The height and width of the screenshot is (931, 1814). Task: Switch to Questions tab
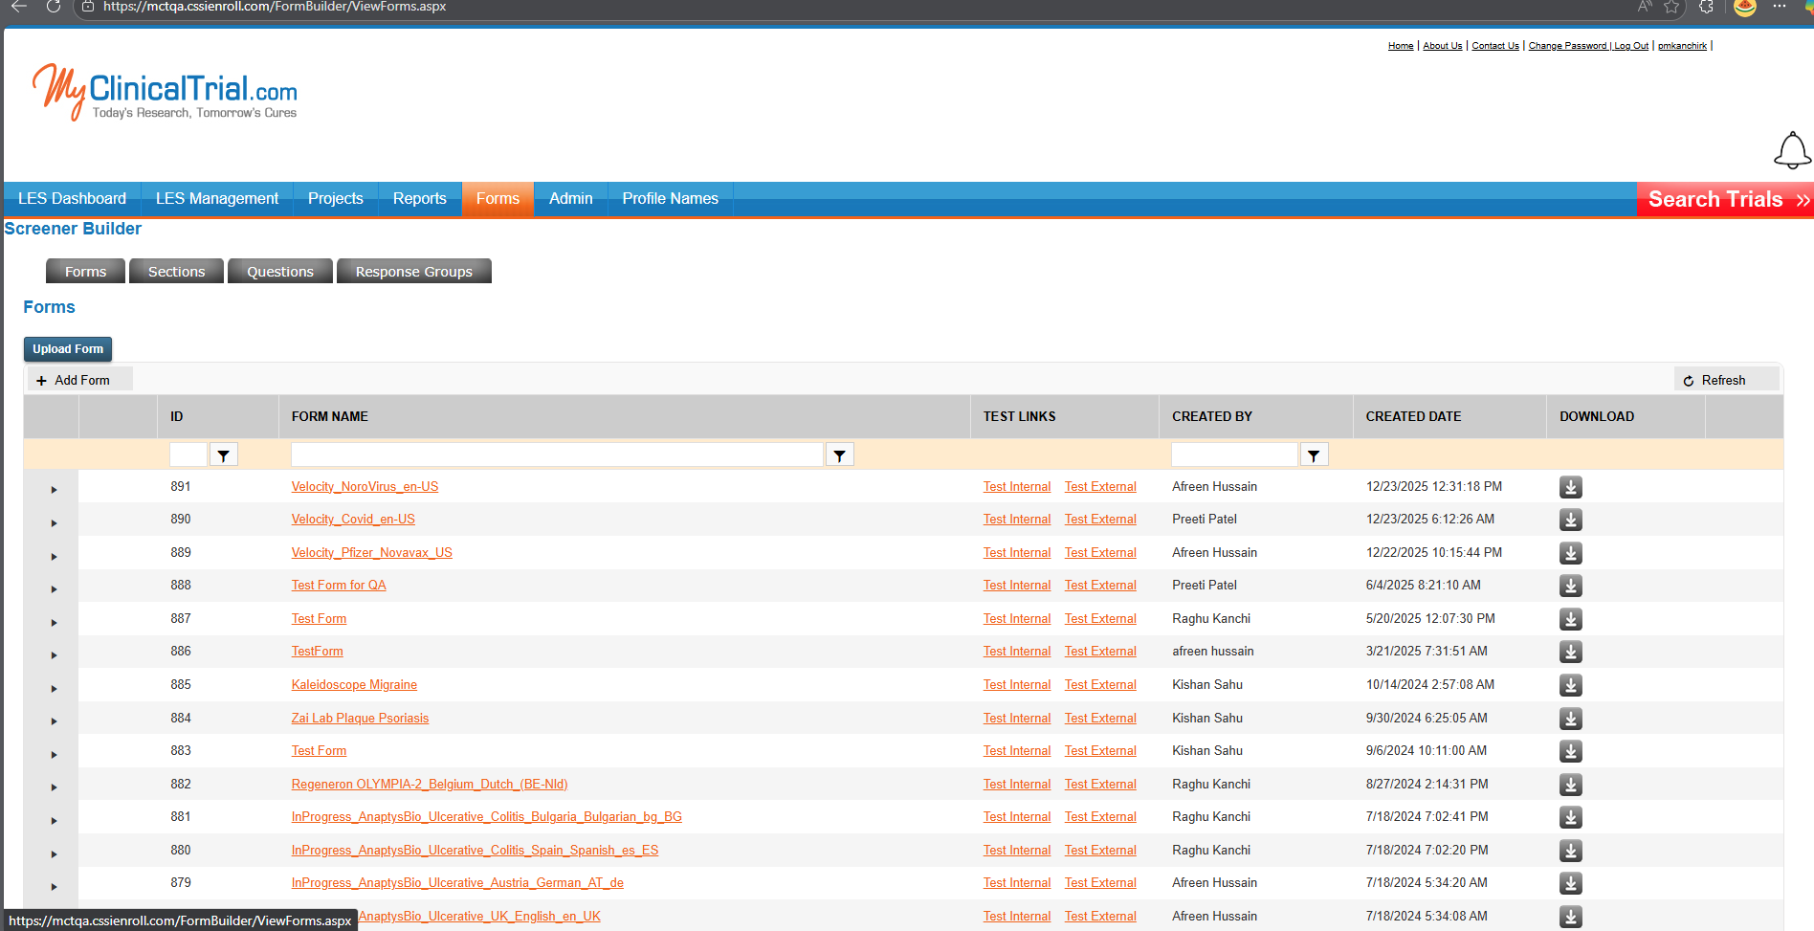point(280,272)
